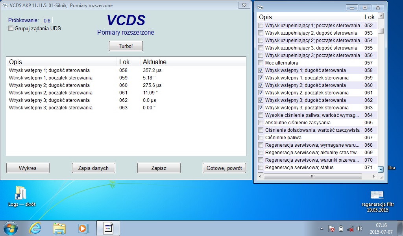Tick Regeneracja serwisowa; status checkbox
The height and width of the screenshot is (236, 403).
pos(261,168)
